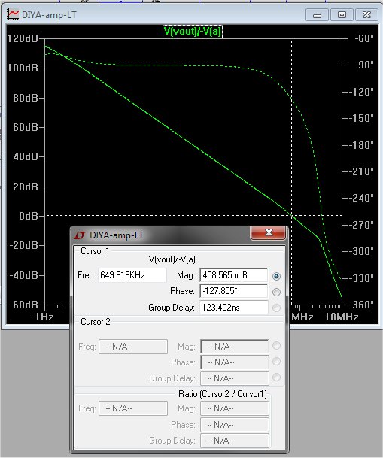This screenshot has width=383, height=458.
Task: Click the 60dB left axis label
Action: point(26,127)
